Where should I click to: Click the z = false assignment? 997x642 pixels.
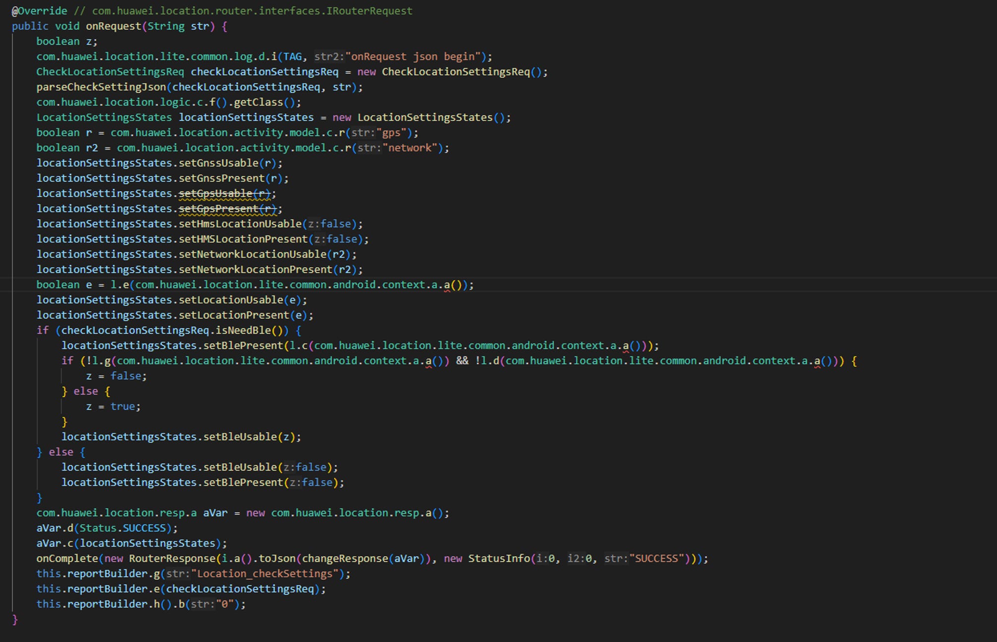click(x=116, y=376)
